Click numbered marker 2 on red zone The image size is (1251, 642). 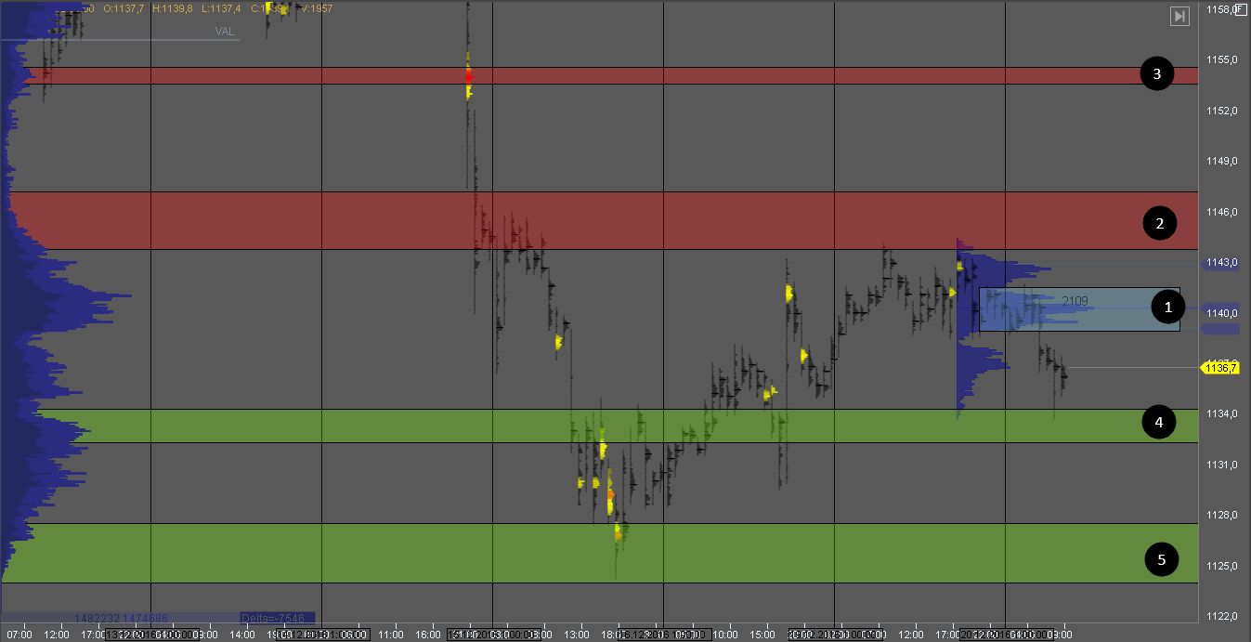pos(1159,223)
